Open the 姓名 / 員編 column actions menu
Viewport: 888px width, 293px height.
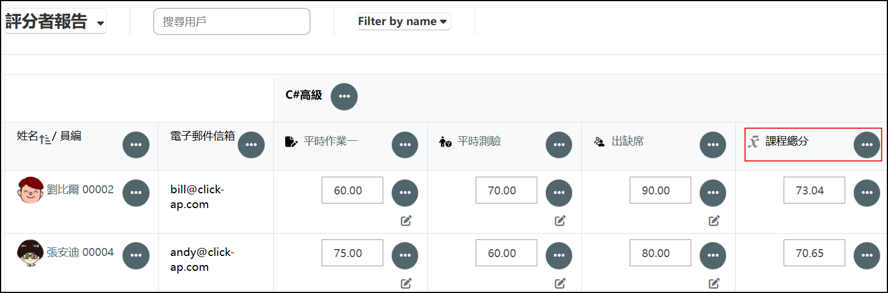click(x=136, y=145)
